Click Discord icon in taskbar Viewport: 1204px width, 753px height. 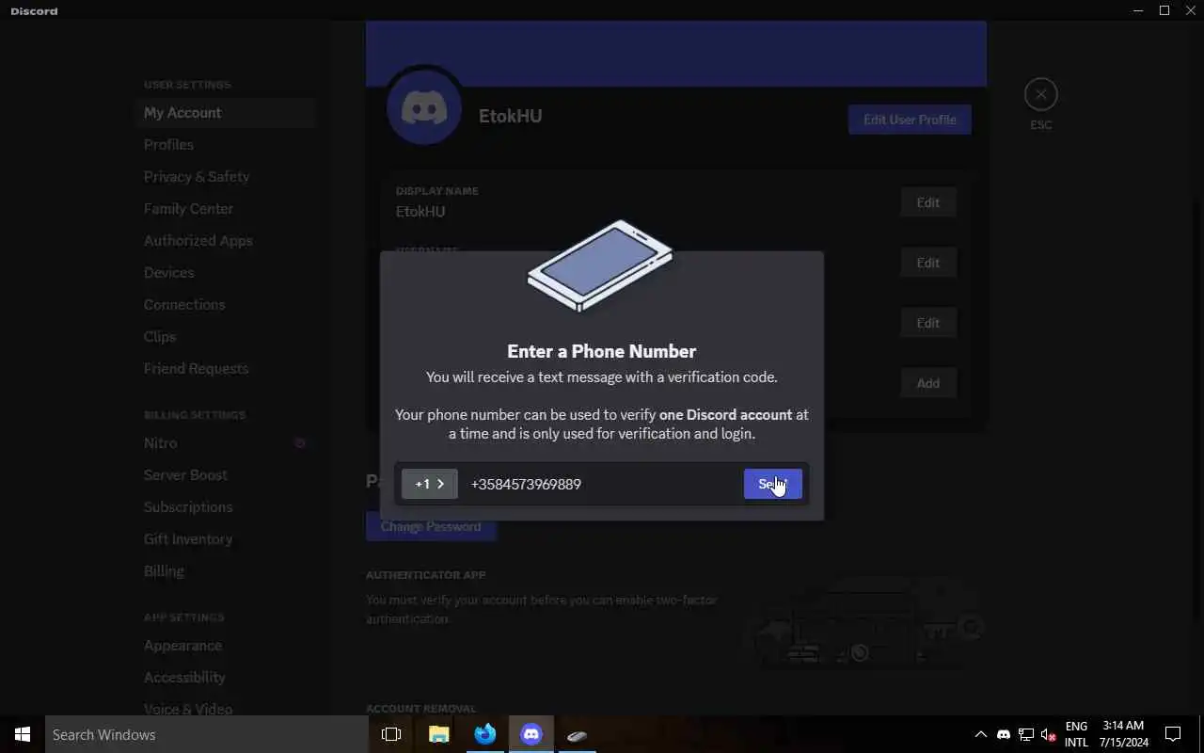pyautogui.click(x=531, y=734)
